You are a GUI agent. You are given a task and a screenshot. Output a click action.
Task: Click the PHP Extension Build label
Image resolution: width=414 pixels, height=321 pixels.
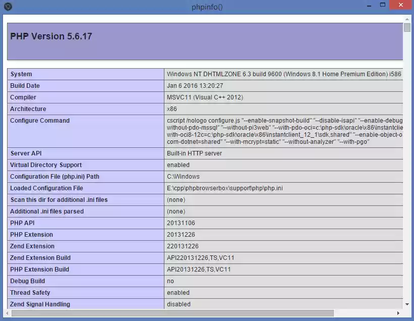coord(40,270)
